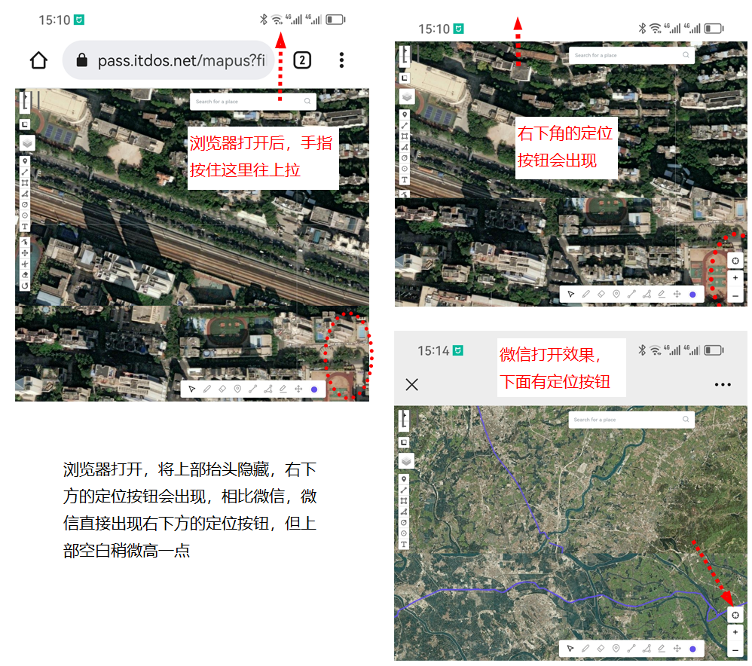The width and height of the screenshot is (752, 666).
Task: Click rotate icon at bottom of Chrome-map left toolbar
Action: [x=25, y=286]
